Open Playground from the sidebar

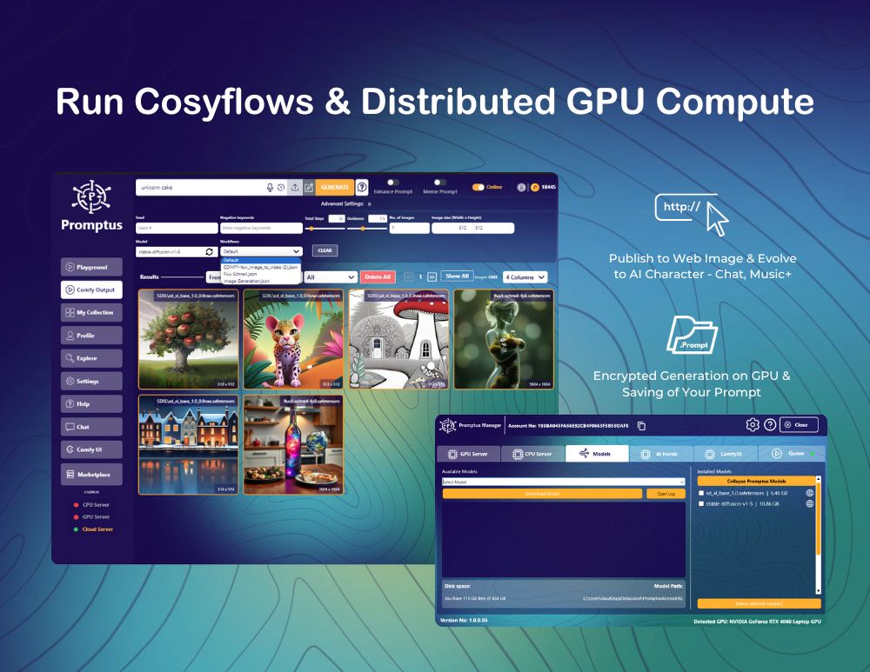tap(91, 267)
